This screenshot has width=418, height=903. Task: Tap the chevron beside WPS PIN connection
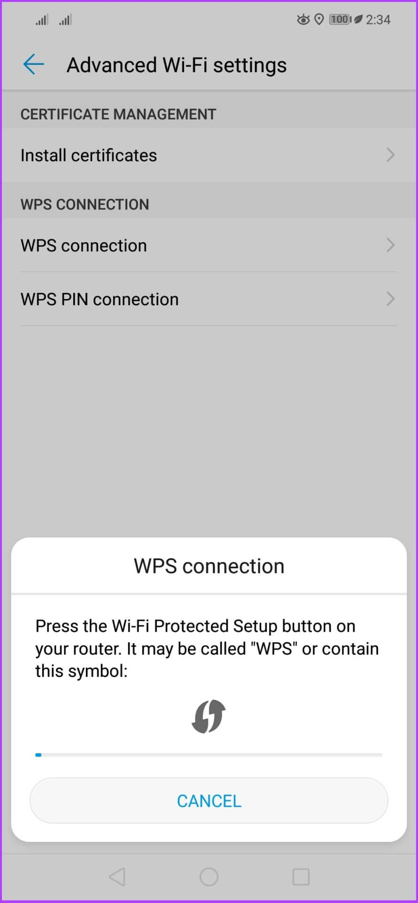(390, 299)
